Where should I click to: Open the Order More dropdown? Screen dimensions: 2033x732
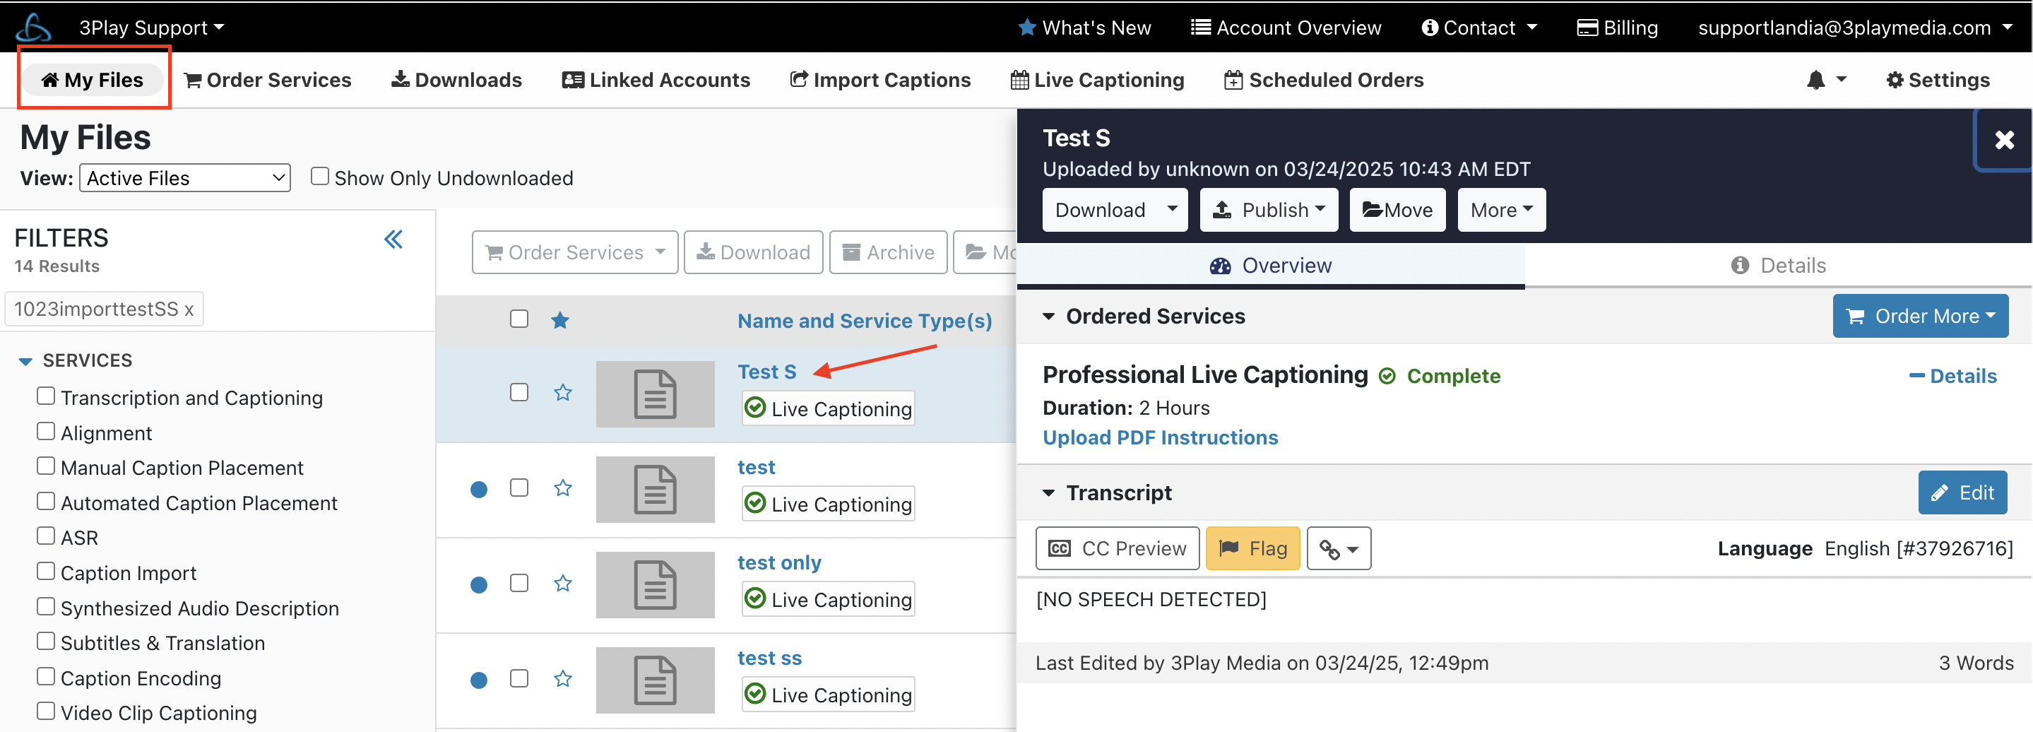click(x=1920, y=317)
